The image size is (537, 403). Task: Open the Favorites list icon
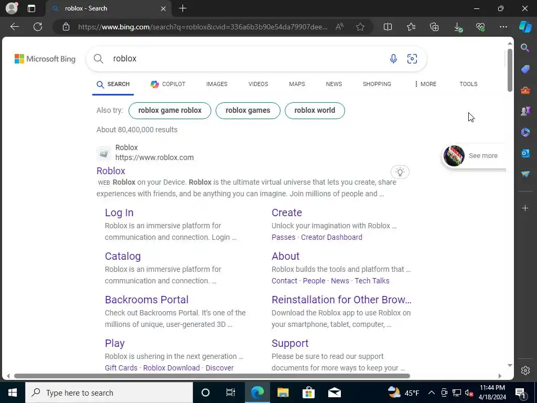411,27
